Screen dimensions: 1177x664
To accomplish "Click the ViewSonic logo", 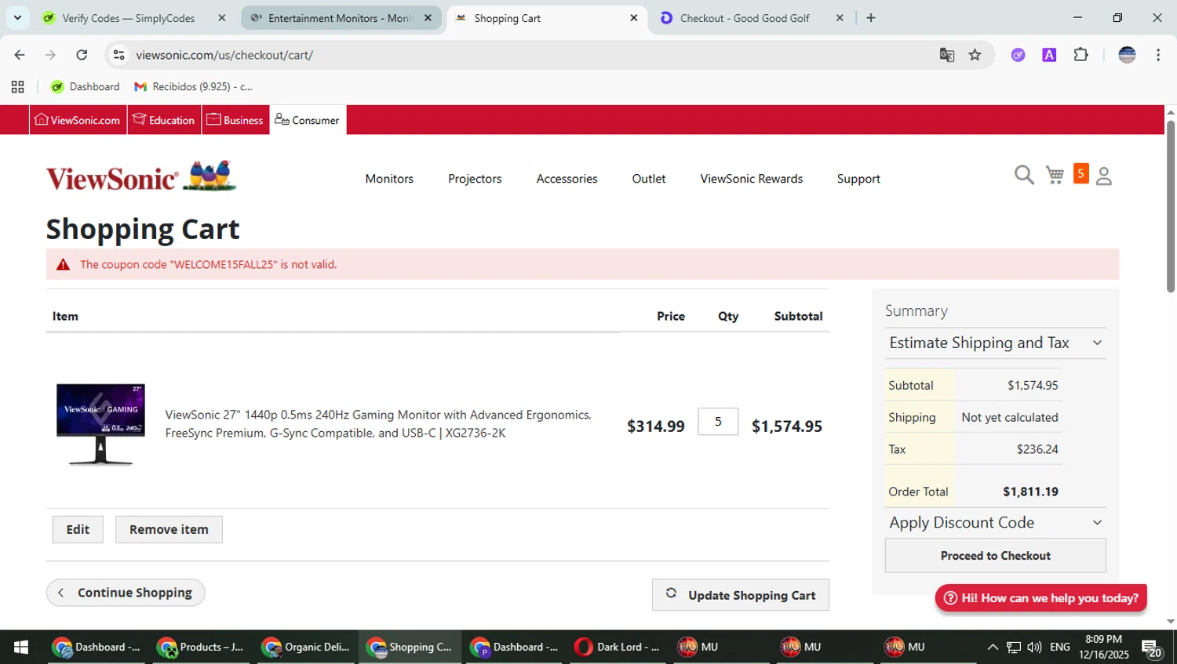I will [141, 176].
